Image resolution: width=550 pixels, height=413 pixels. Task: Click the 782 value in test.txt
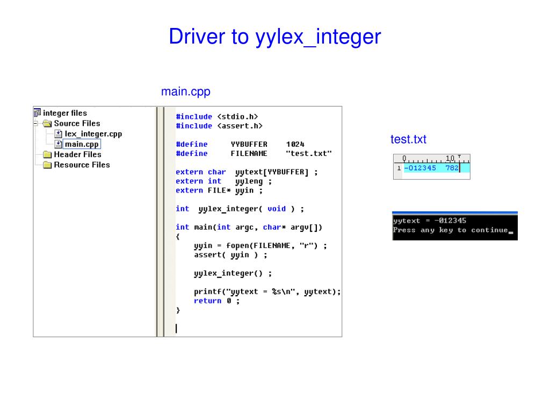[452, 168]
